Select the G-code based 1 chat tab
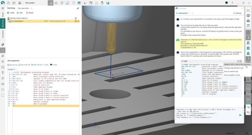The height and width of the screenshot is (135, 252). [x=182, y=13]
